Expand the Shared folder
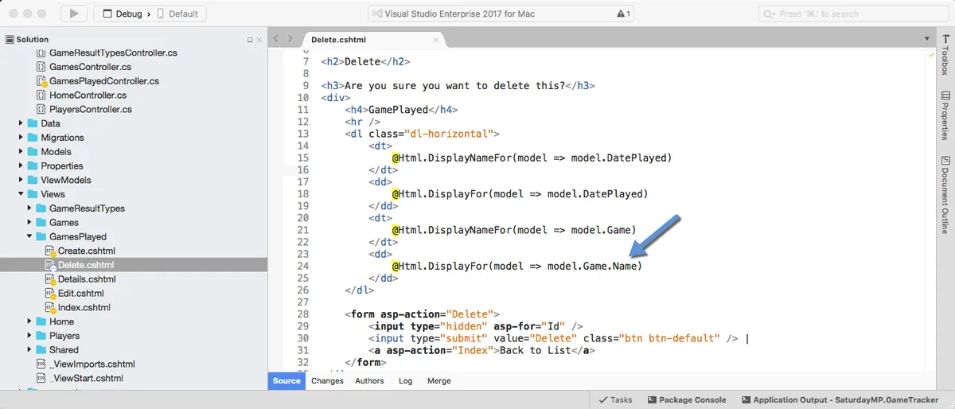 [x=30, y=350]
